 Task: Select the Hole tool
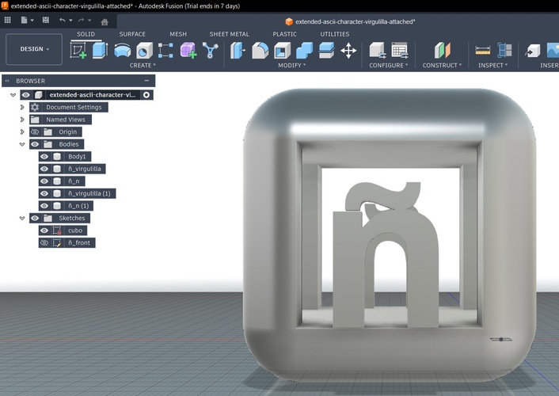point(144,51)
